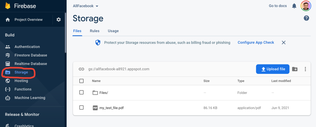The image size is (316, 127).
Task: Switch to the Files tab
Action: (77, 31)
